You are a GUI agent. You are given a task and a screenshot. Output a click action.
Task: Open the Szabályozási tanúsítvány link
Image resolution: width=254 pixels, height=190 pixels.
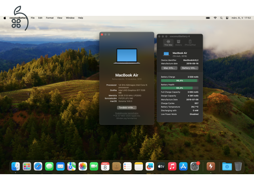tap(127, 113)
